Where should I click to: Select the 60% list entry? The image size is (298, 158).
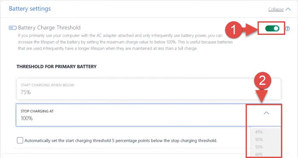259,155
